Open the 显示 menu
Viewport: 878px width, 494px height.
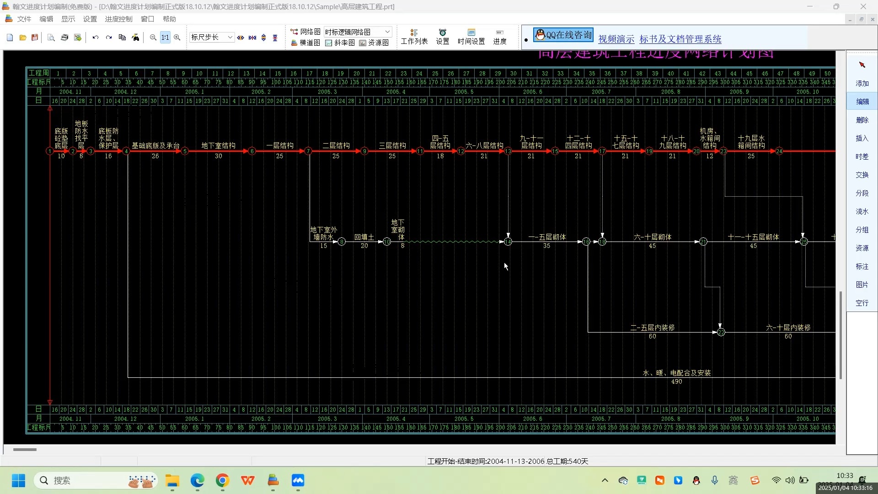pyautogui.click(x=68, y=19)
